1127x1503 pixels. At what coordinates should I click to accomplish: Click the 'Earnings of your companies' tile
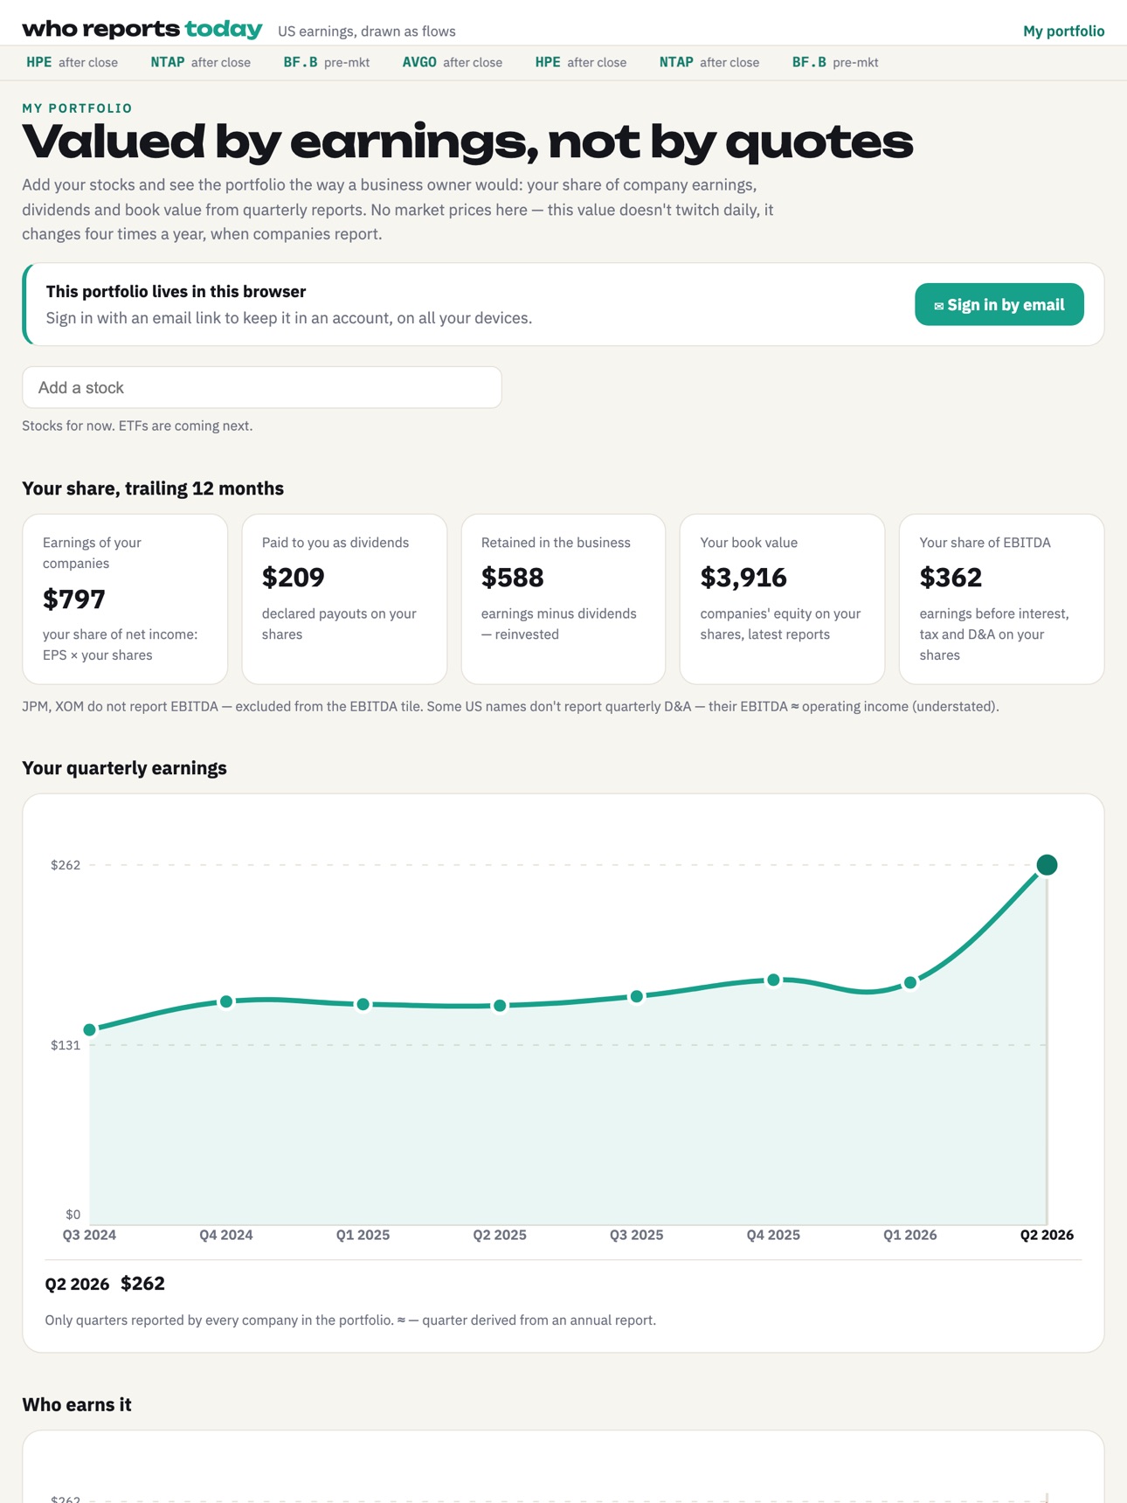[x=125, y=599]
